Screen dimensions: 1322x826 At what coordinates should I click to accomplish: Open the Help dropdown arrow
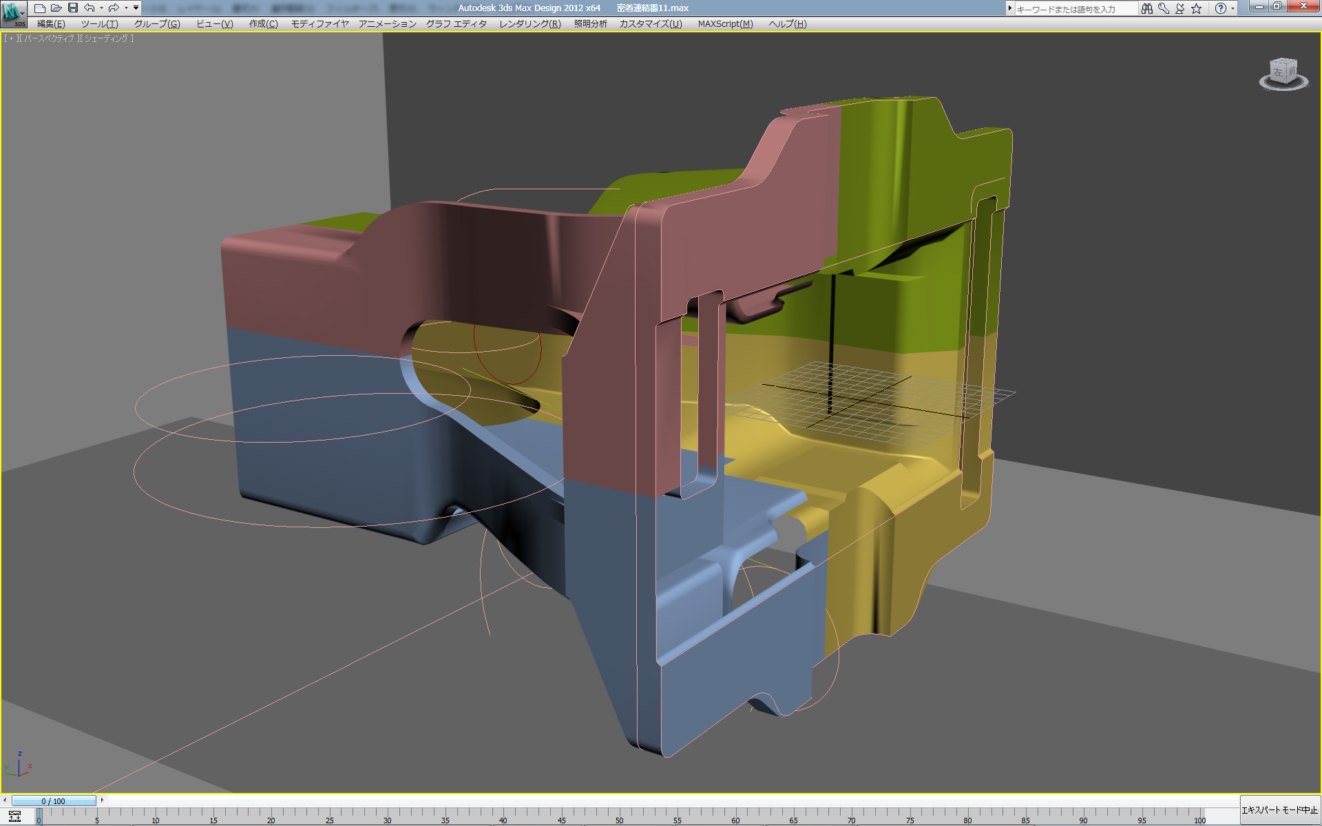1232,8
